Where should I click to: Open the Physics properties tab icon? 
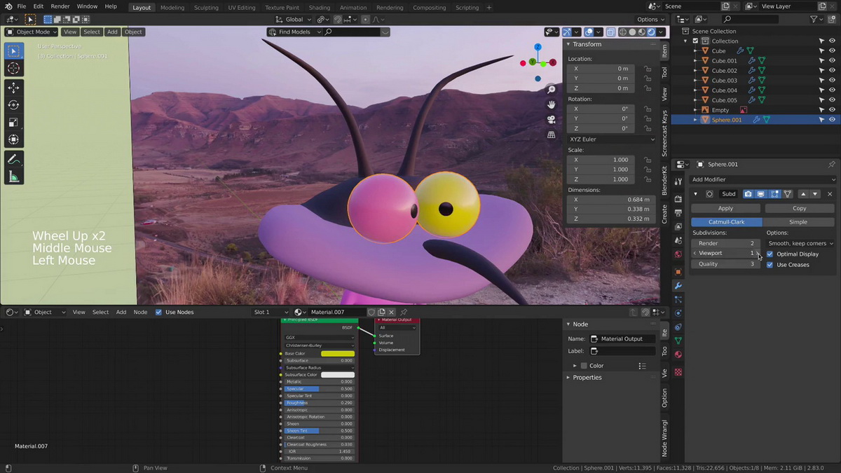[x=678, y=313]
